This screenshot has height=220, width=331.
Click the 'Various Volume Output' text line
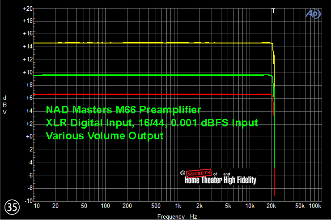coord(105,136)
